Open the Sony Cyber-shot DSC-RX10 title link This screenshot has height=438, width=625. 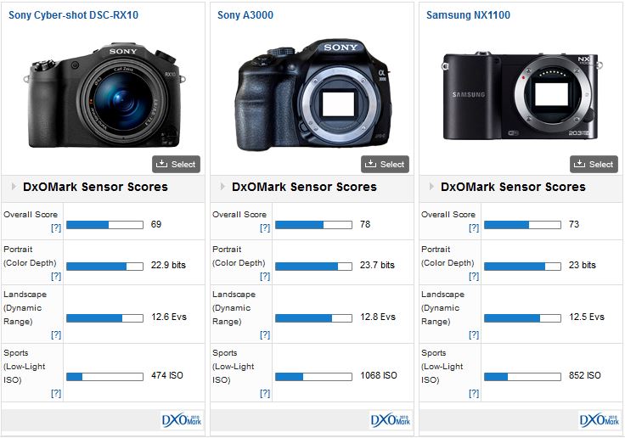click(x=73, y=15)
